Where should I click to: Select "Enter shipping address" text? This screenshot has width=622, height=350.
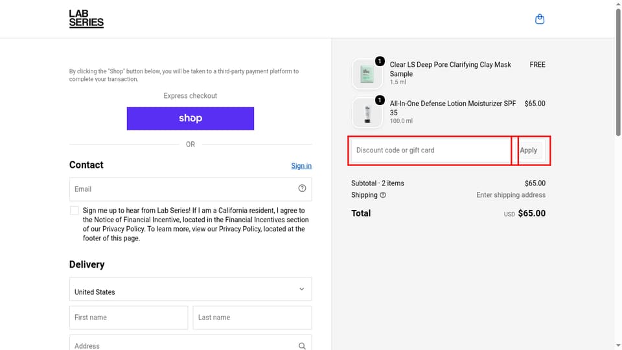pyautogui.click(x=511, y=195)
